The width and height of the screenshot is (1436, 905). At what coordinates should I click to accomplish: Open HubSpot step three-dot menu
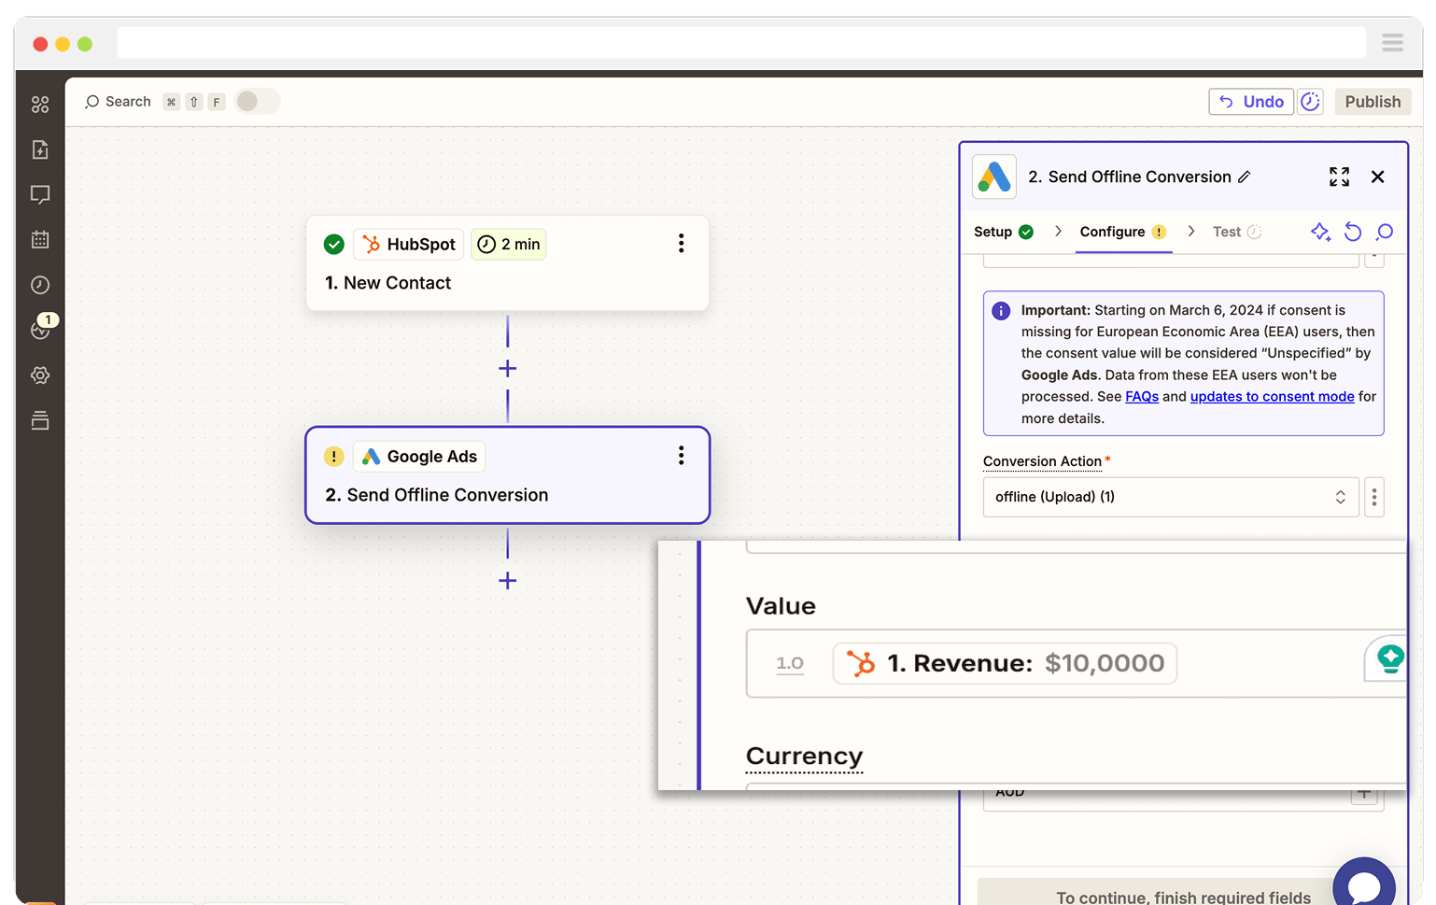(x=682, y=244)
